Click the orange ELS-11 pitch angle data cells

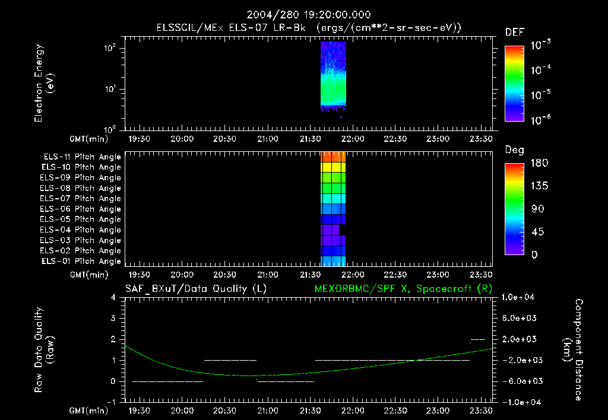click(x=333, y=157)
